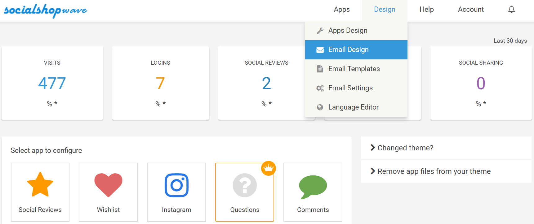
Task: Select Apps Design from the dropdown
Action: (348, 31)
